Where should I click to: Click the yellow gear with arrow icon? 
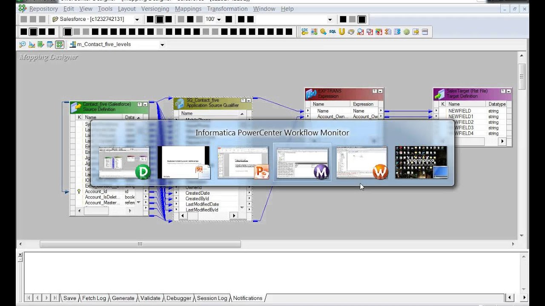point(323,31)
